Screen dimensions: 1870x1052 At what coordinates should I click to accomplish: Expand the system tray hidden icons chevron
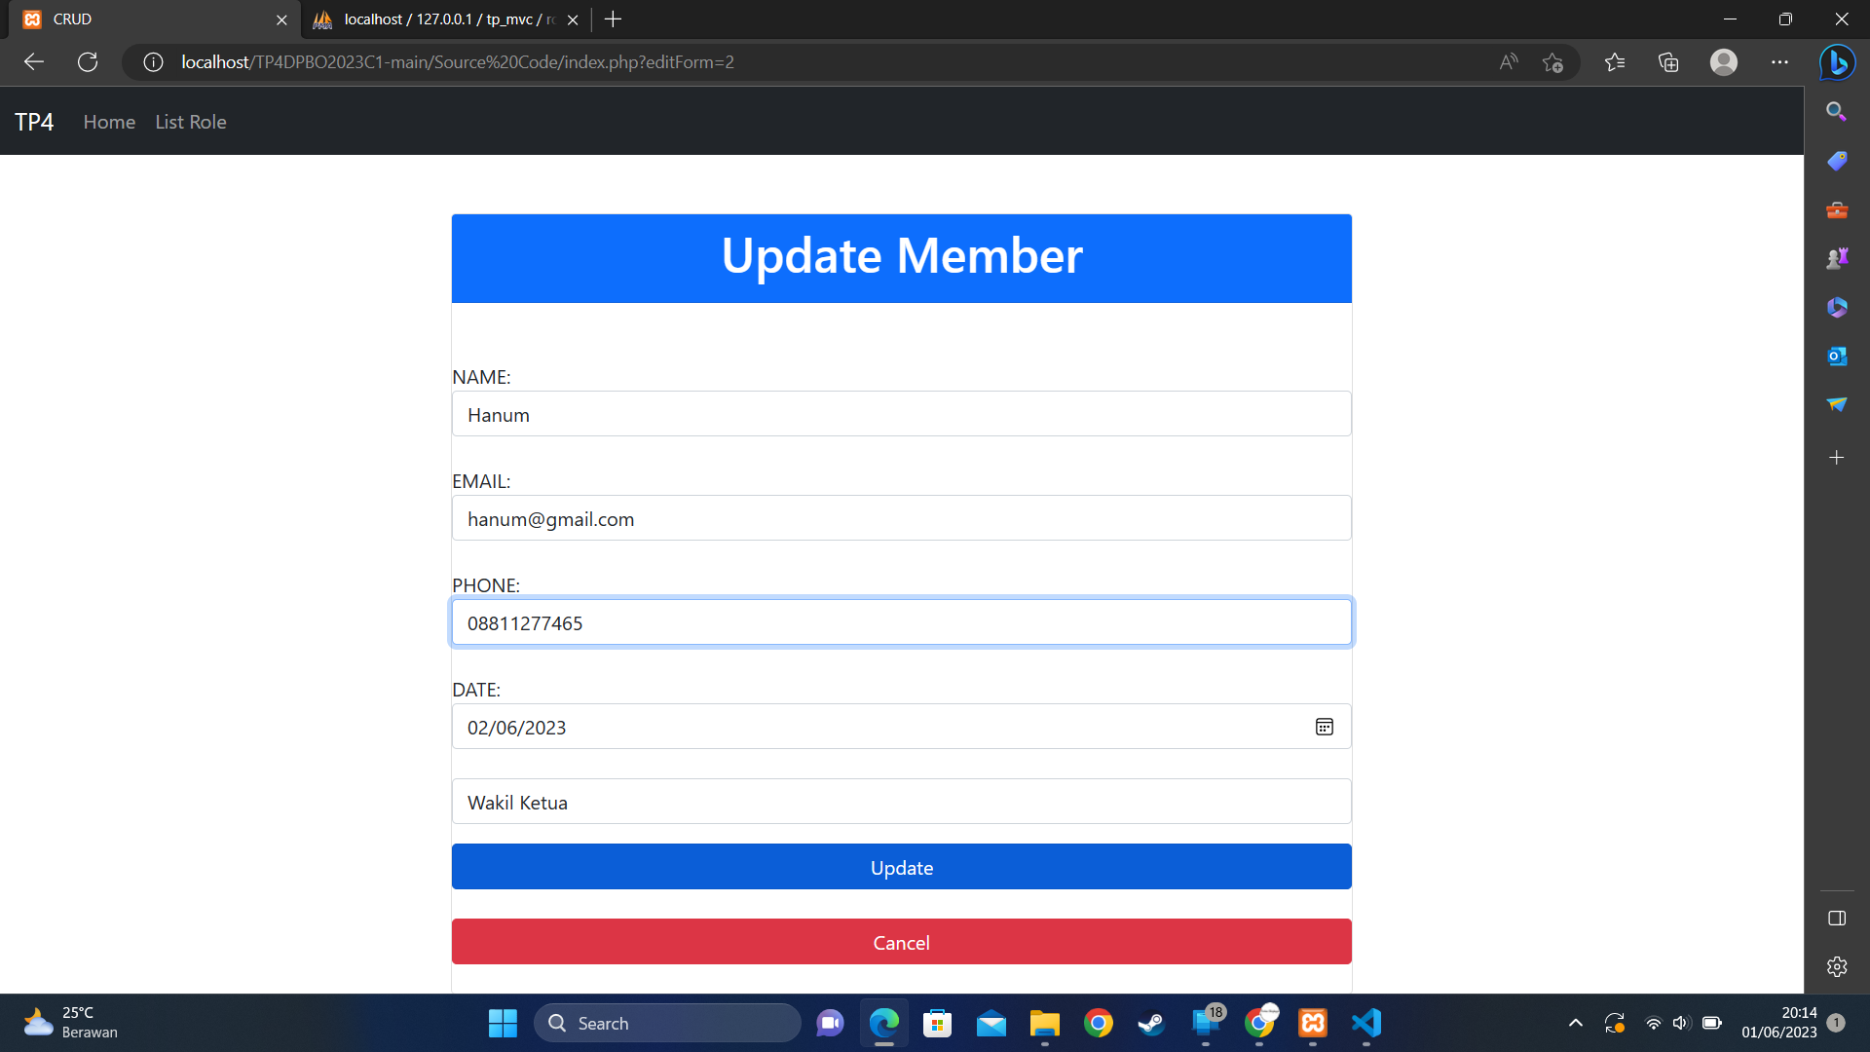pyautogui.click(x=1575, y=1023)
